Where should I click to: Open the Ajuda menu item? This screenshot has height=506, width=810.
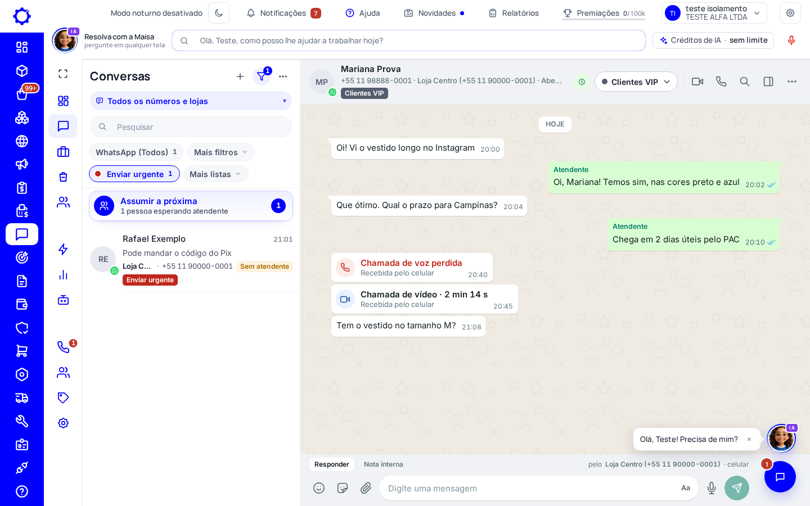363,13
